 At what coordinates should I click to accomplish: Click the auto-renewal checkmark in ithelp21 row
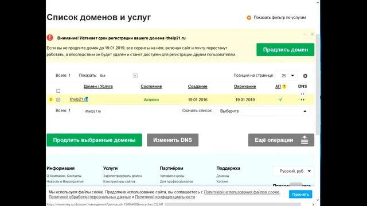click(280, 100)
